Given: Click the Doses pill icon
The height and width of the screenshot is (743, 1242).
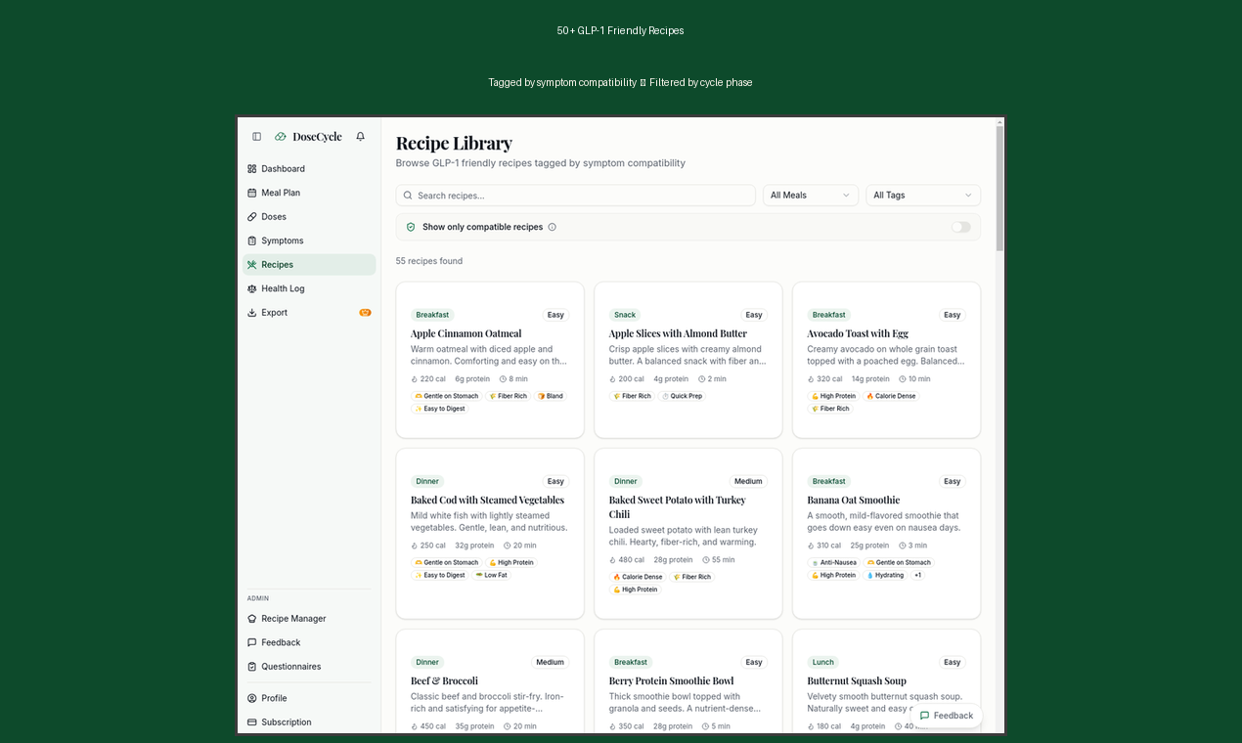Looking at the screenshot, I should (252, 217).
